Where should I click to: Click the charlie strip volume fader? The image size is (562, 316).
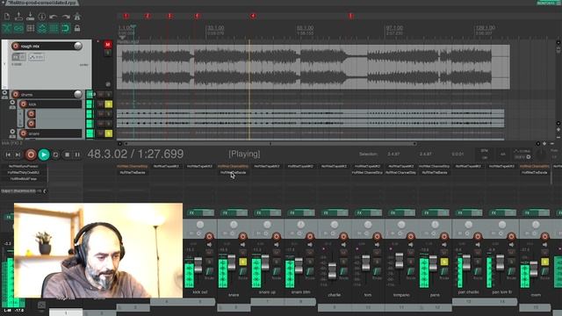click(332, 270)
